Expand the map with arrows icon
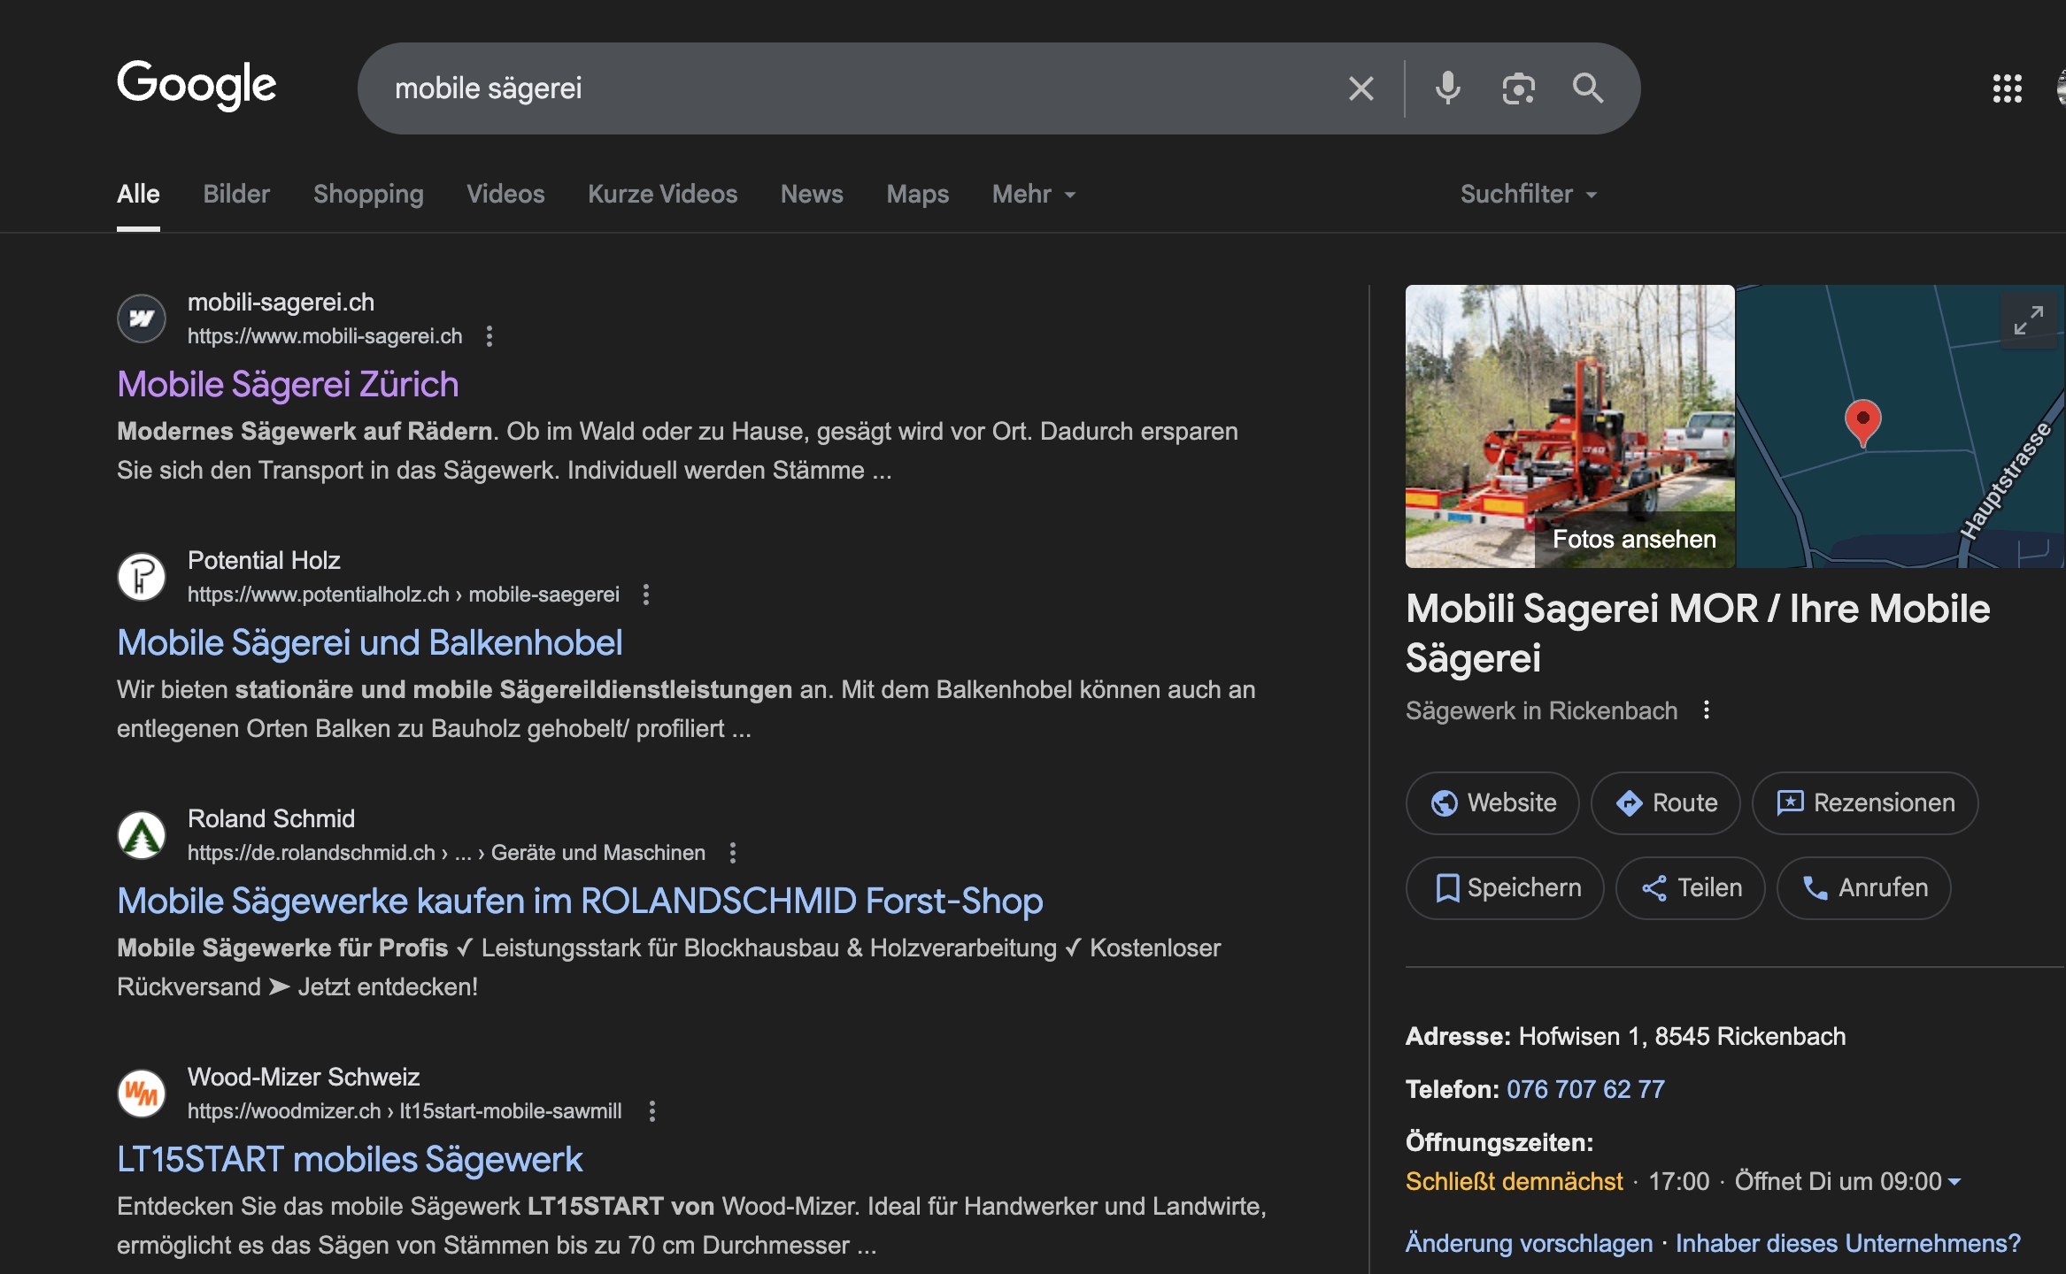This screenshot has width=2066, height=1274. click(x=2028, y=320)
